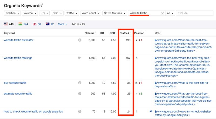This screenshot has height=119, width=216.
Task: Select the Australia flag results
Action: pyautogui.click(x=48, y=24)
